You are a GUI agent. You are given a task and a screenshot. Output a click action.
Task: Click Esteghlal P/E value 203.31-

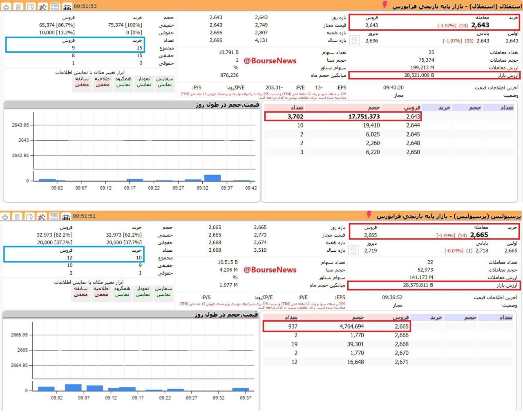274,87
